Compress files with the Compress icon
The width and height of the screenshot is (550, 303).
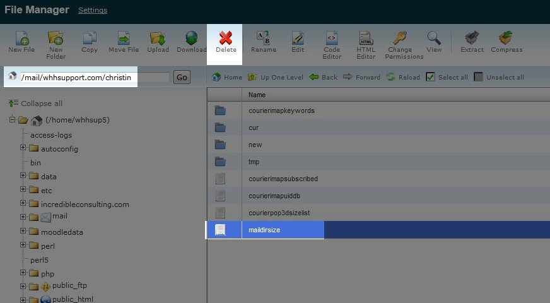(x=506, y=38)
